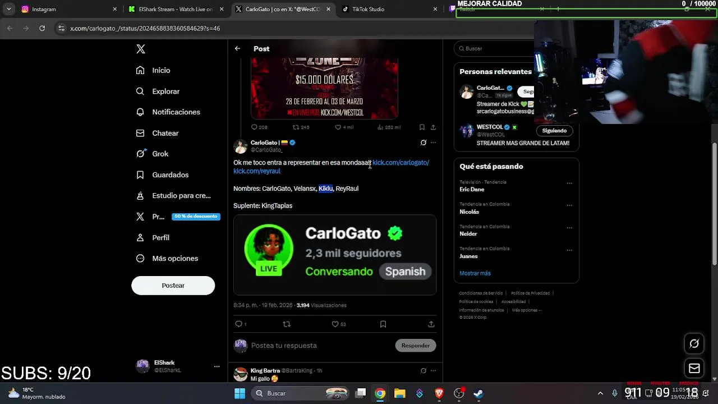The width and height of the screenshot is (718, 404).
Task: Switch to the Instagram tab
Action: tap(69, 9)
